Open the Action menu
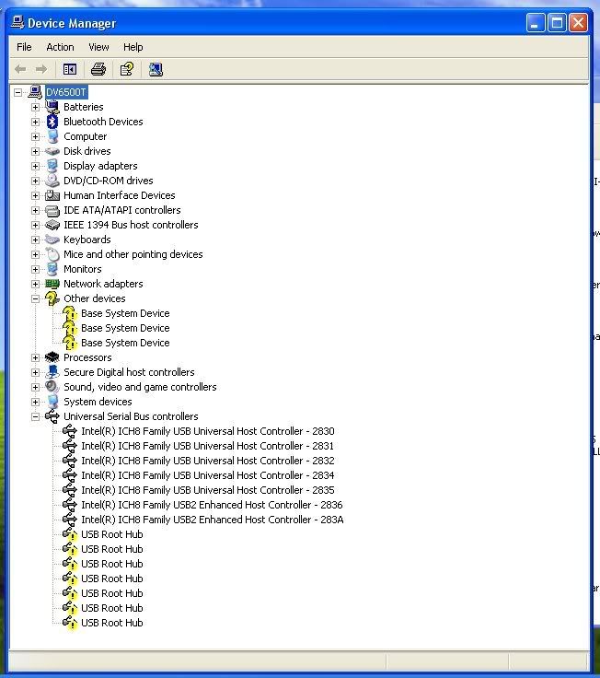The image size is (600, 678). [x=60, y=47]
